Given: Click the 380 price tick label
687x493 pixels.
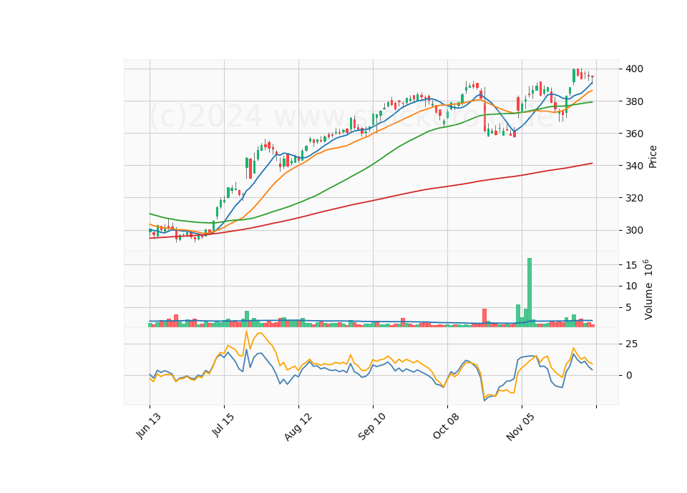Looking at the screenshot, I should (x=635, y=101).
